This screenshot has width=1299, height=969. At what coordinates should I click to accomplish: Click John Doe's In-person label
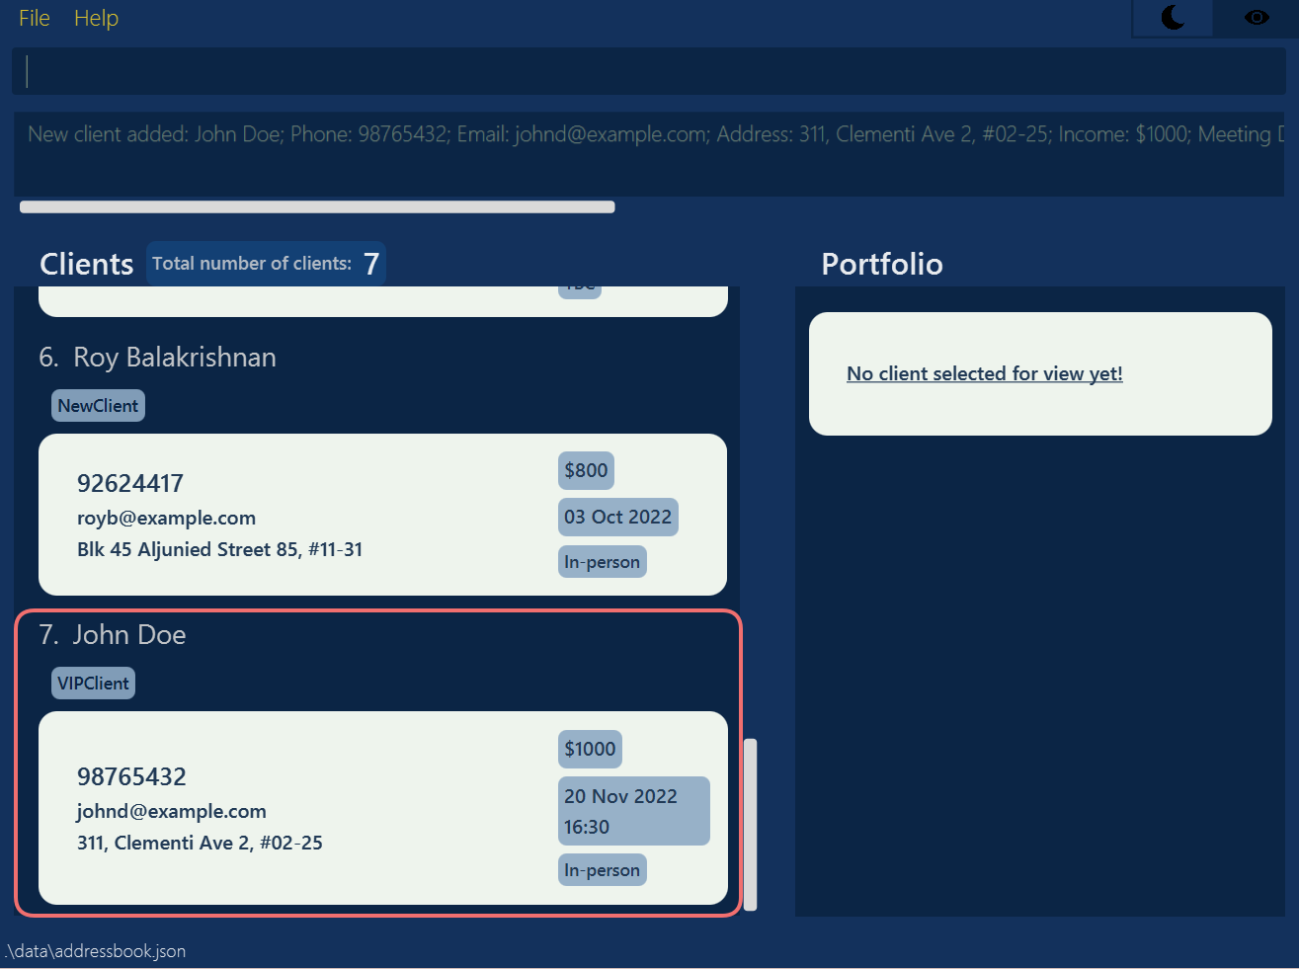tap(602, 869)
